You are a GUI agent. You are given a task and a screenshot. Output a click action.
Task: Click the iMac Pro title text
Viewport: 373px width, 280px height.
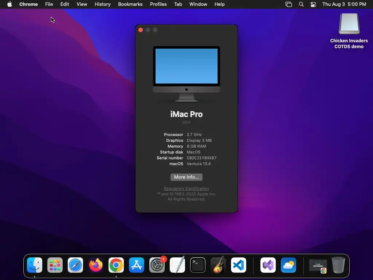[x=186, y=114]
